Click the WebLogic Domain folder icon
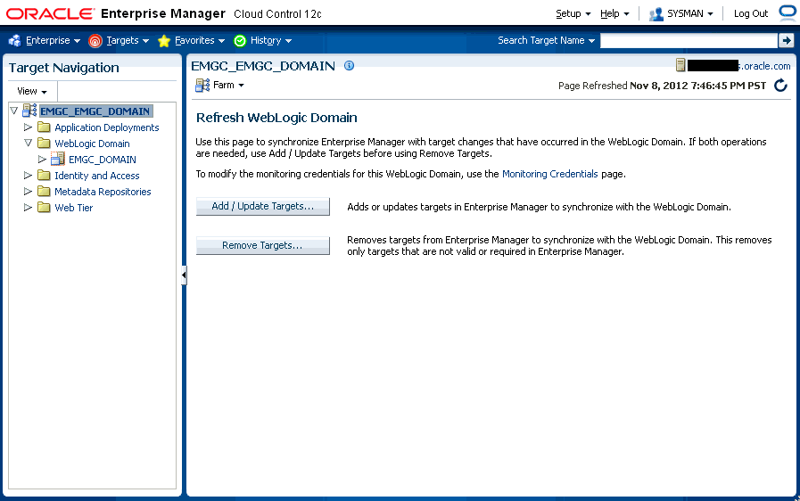 pyautogui.click(x=44, y=143)
